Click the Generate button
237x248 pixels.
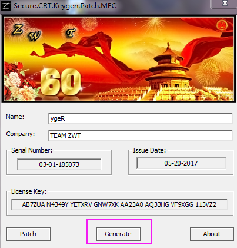click(x=118, y=234)
